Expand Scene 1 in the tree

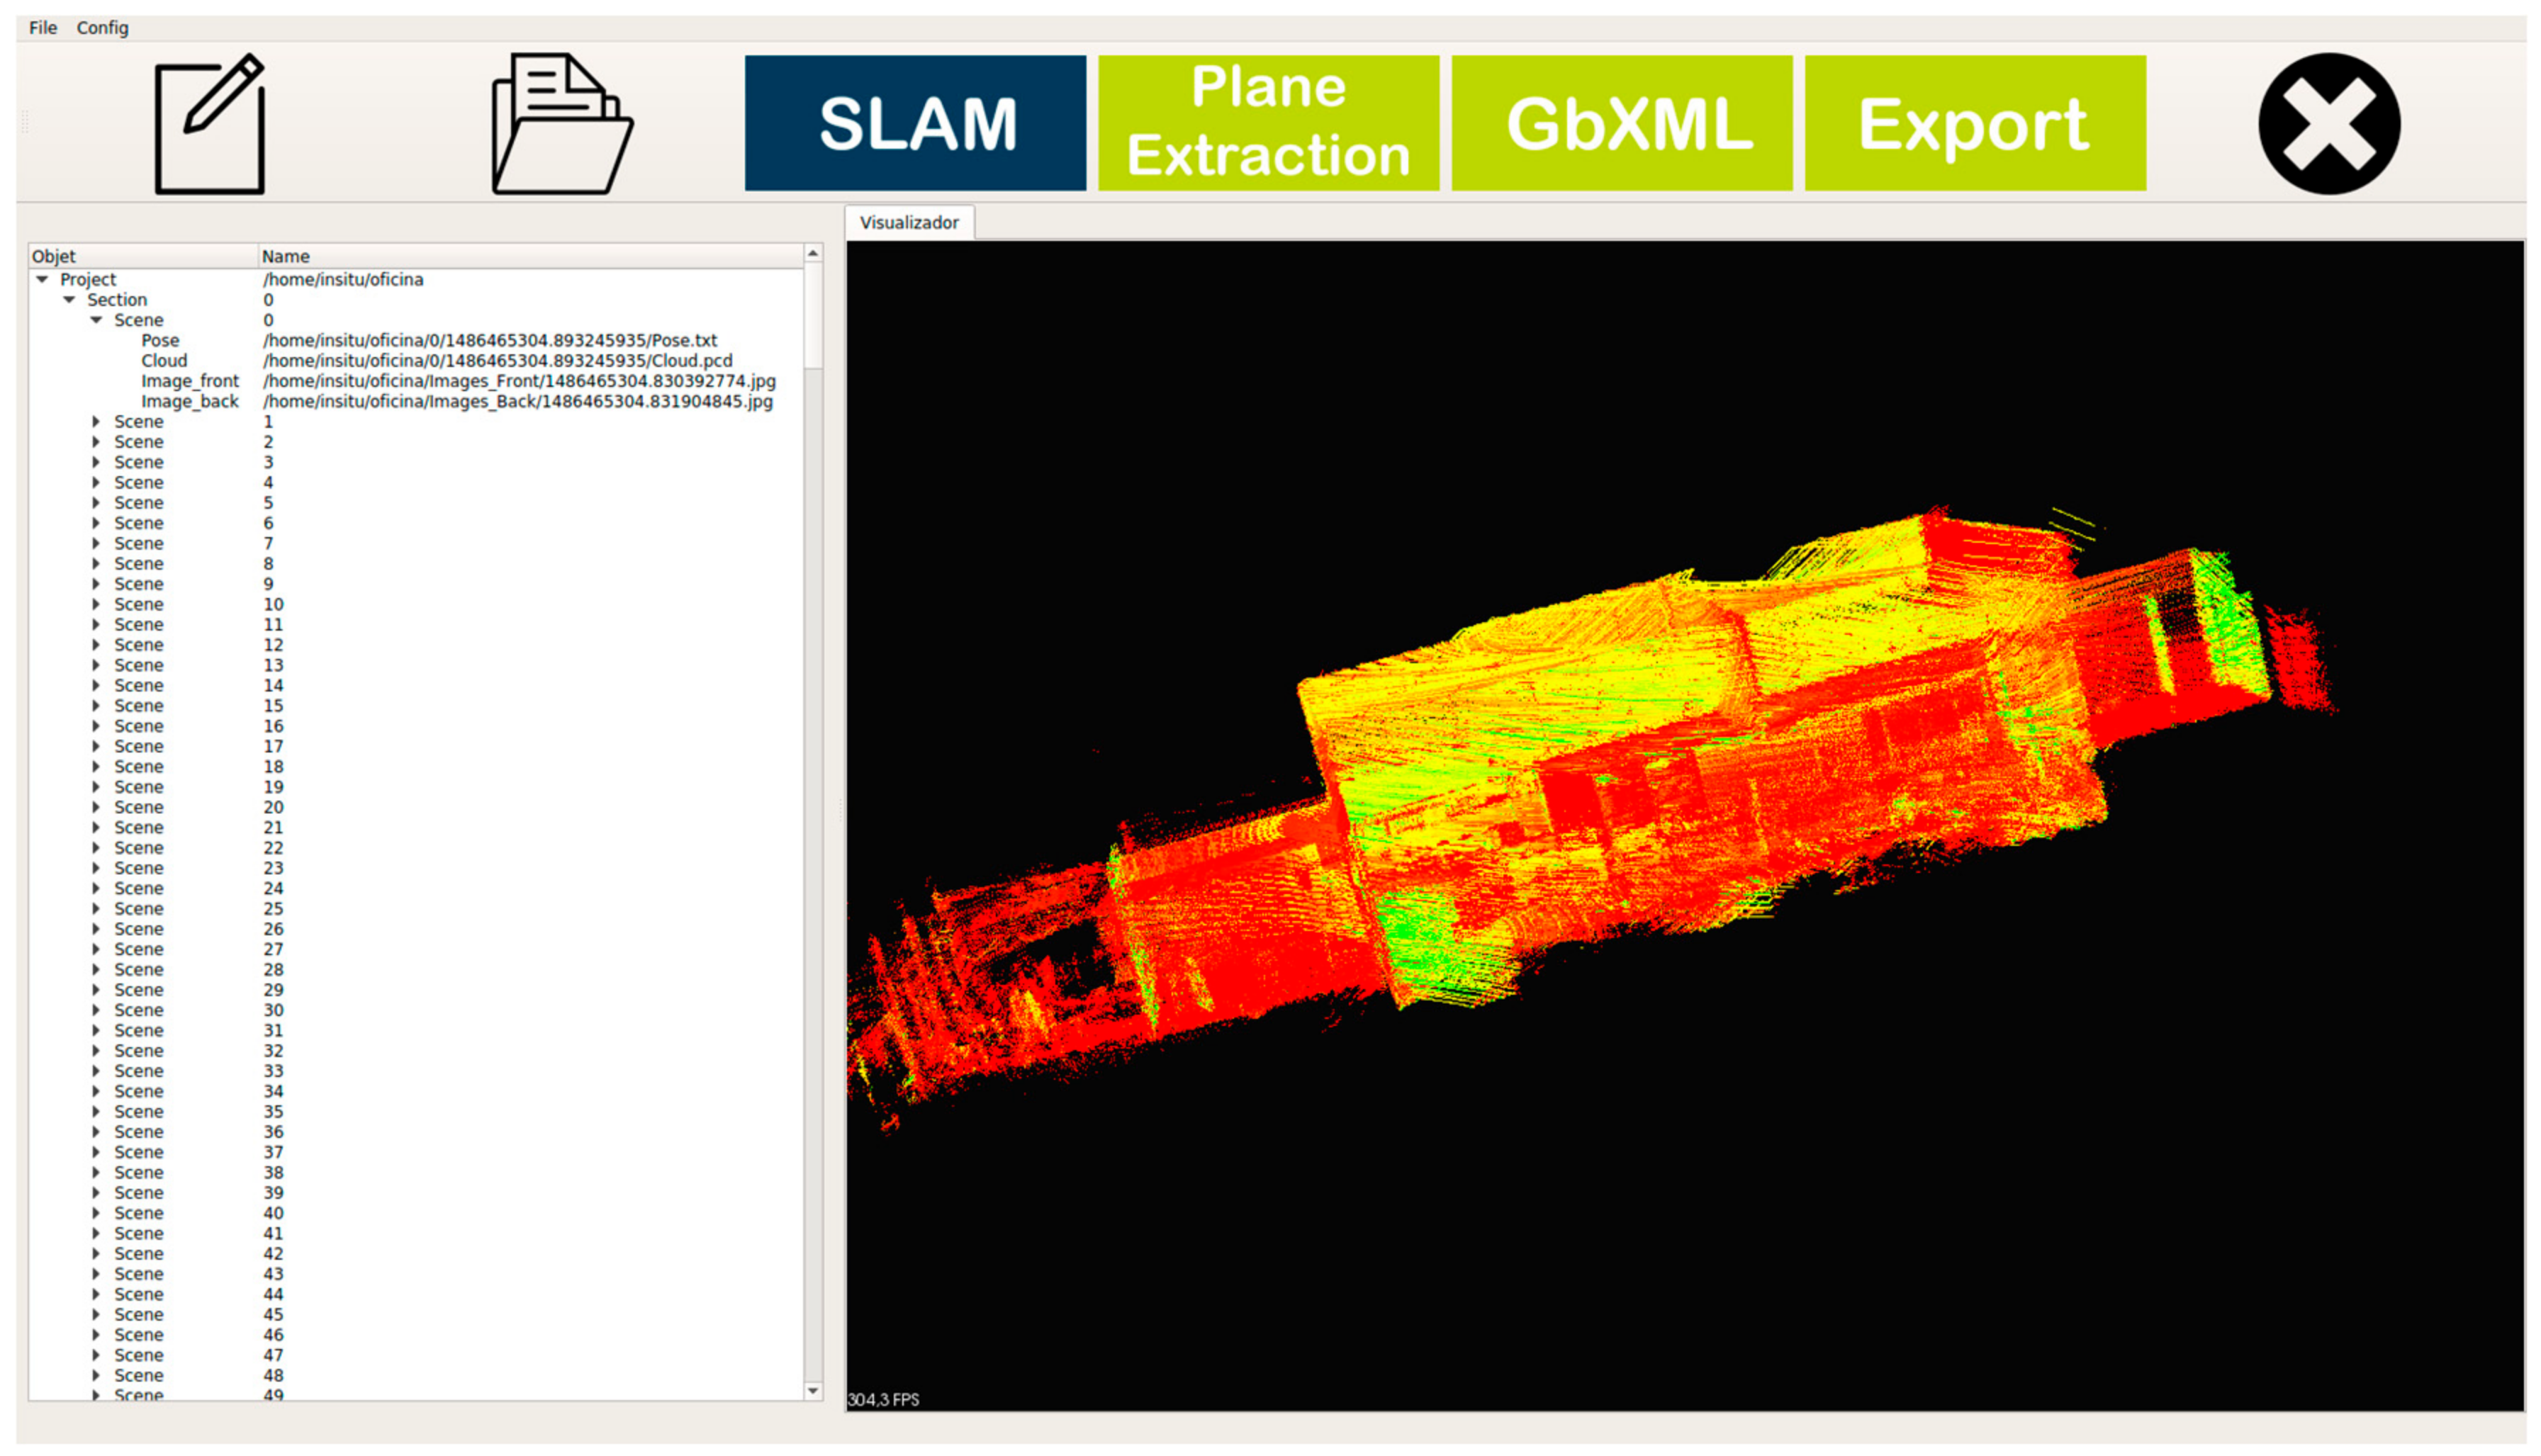pos(96,422)
